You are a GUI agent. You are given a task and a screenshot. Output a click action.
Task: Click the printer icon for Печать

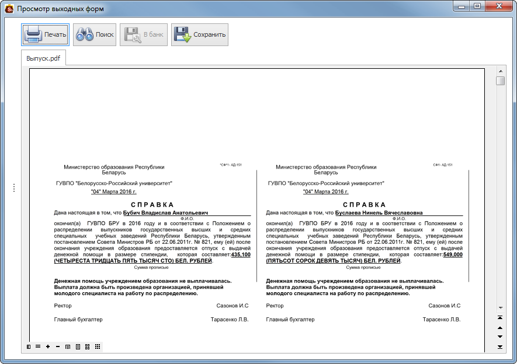click(33, 34)
